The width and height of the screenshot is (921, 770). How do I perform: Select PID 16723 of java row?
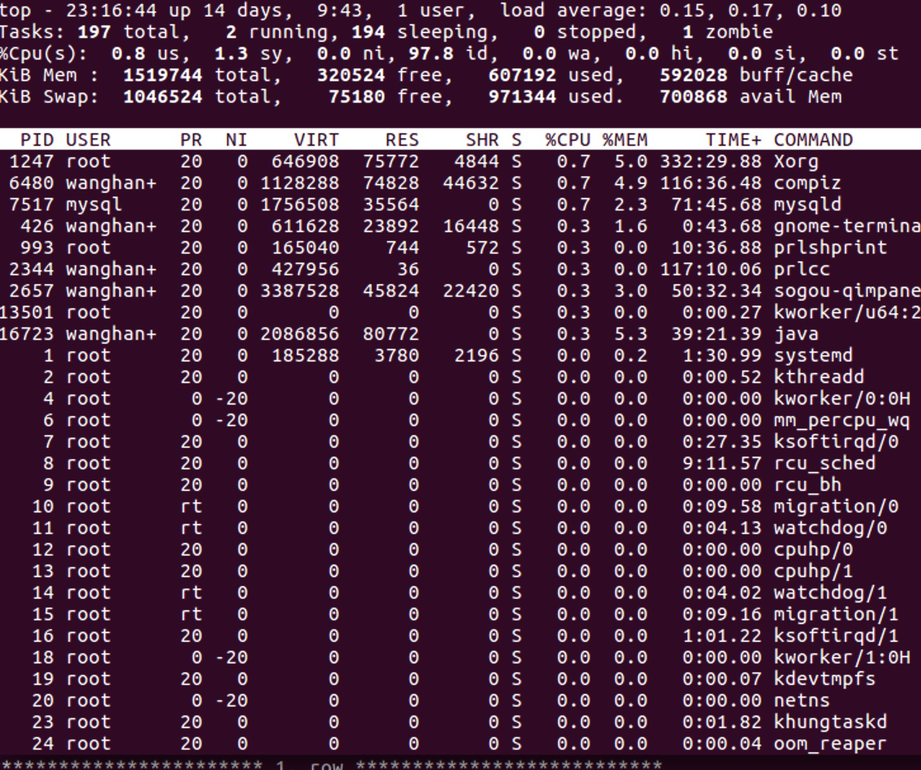(x=27, y=334)
